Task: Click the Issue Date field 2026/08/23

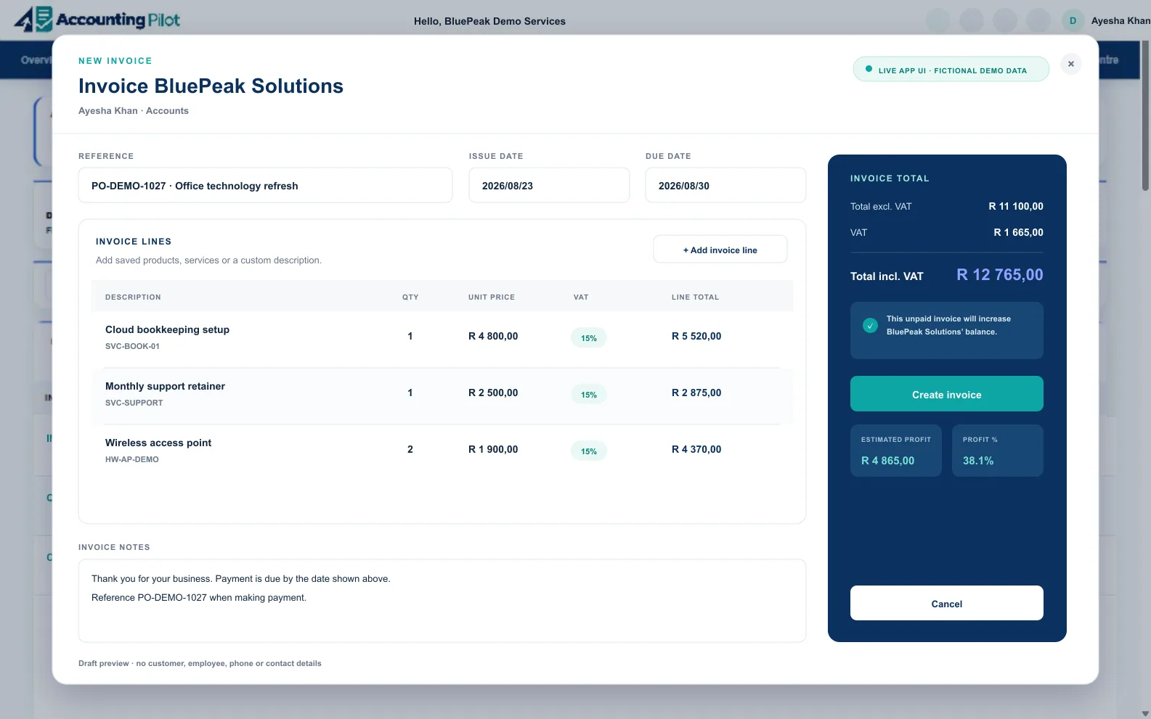Action: [x=549, y=186]
